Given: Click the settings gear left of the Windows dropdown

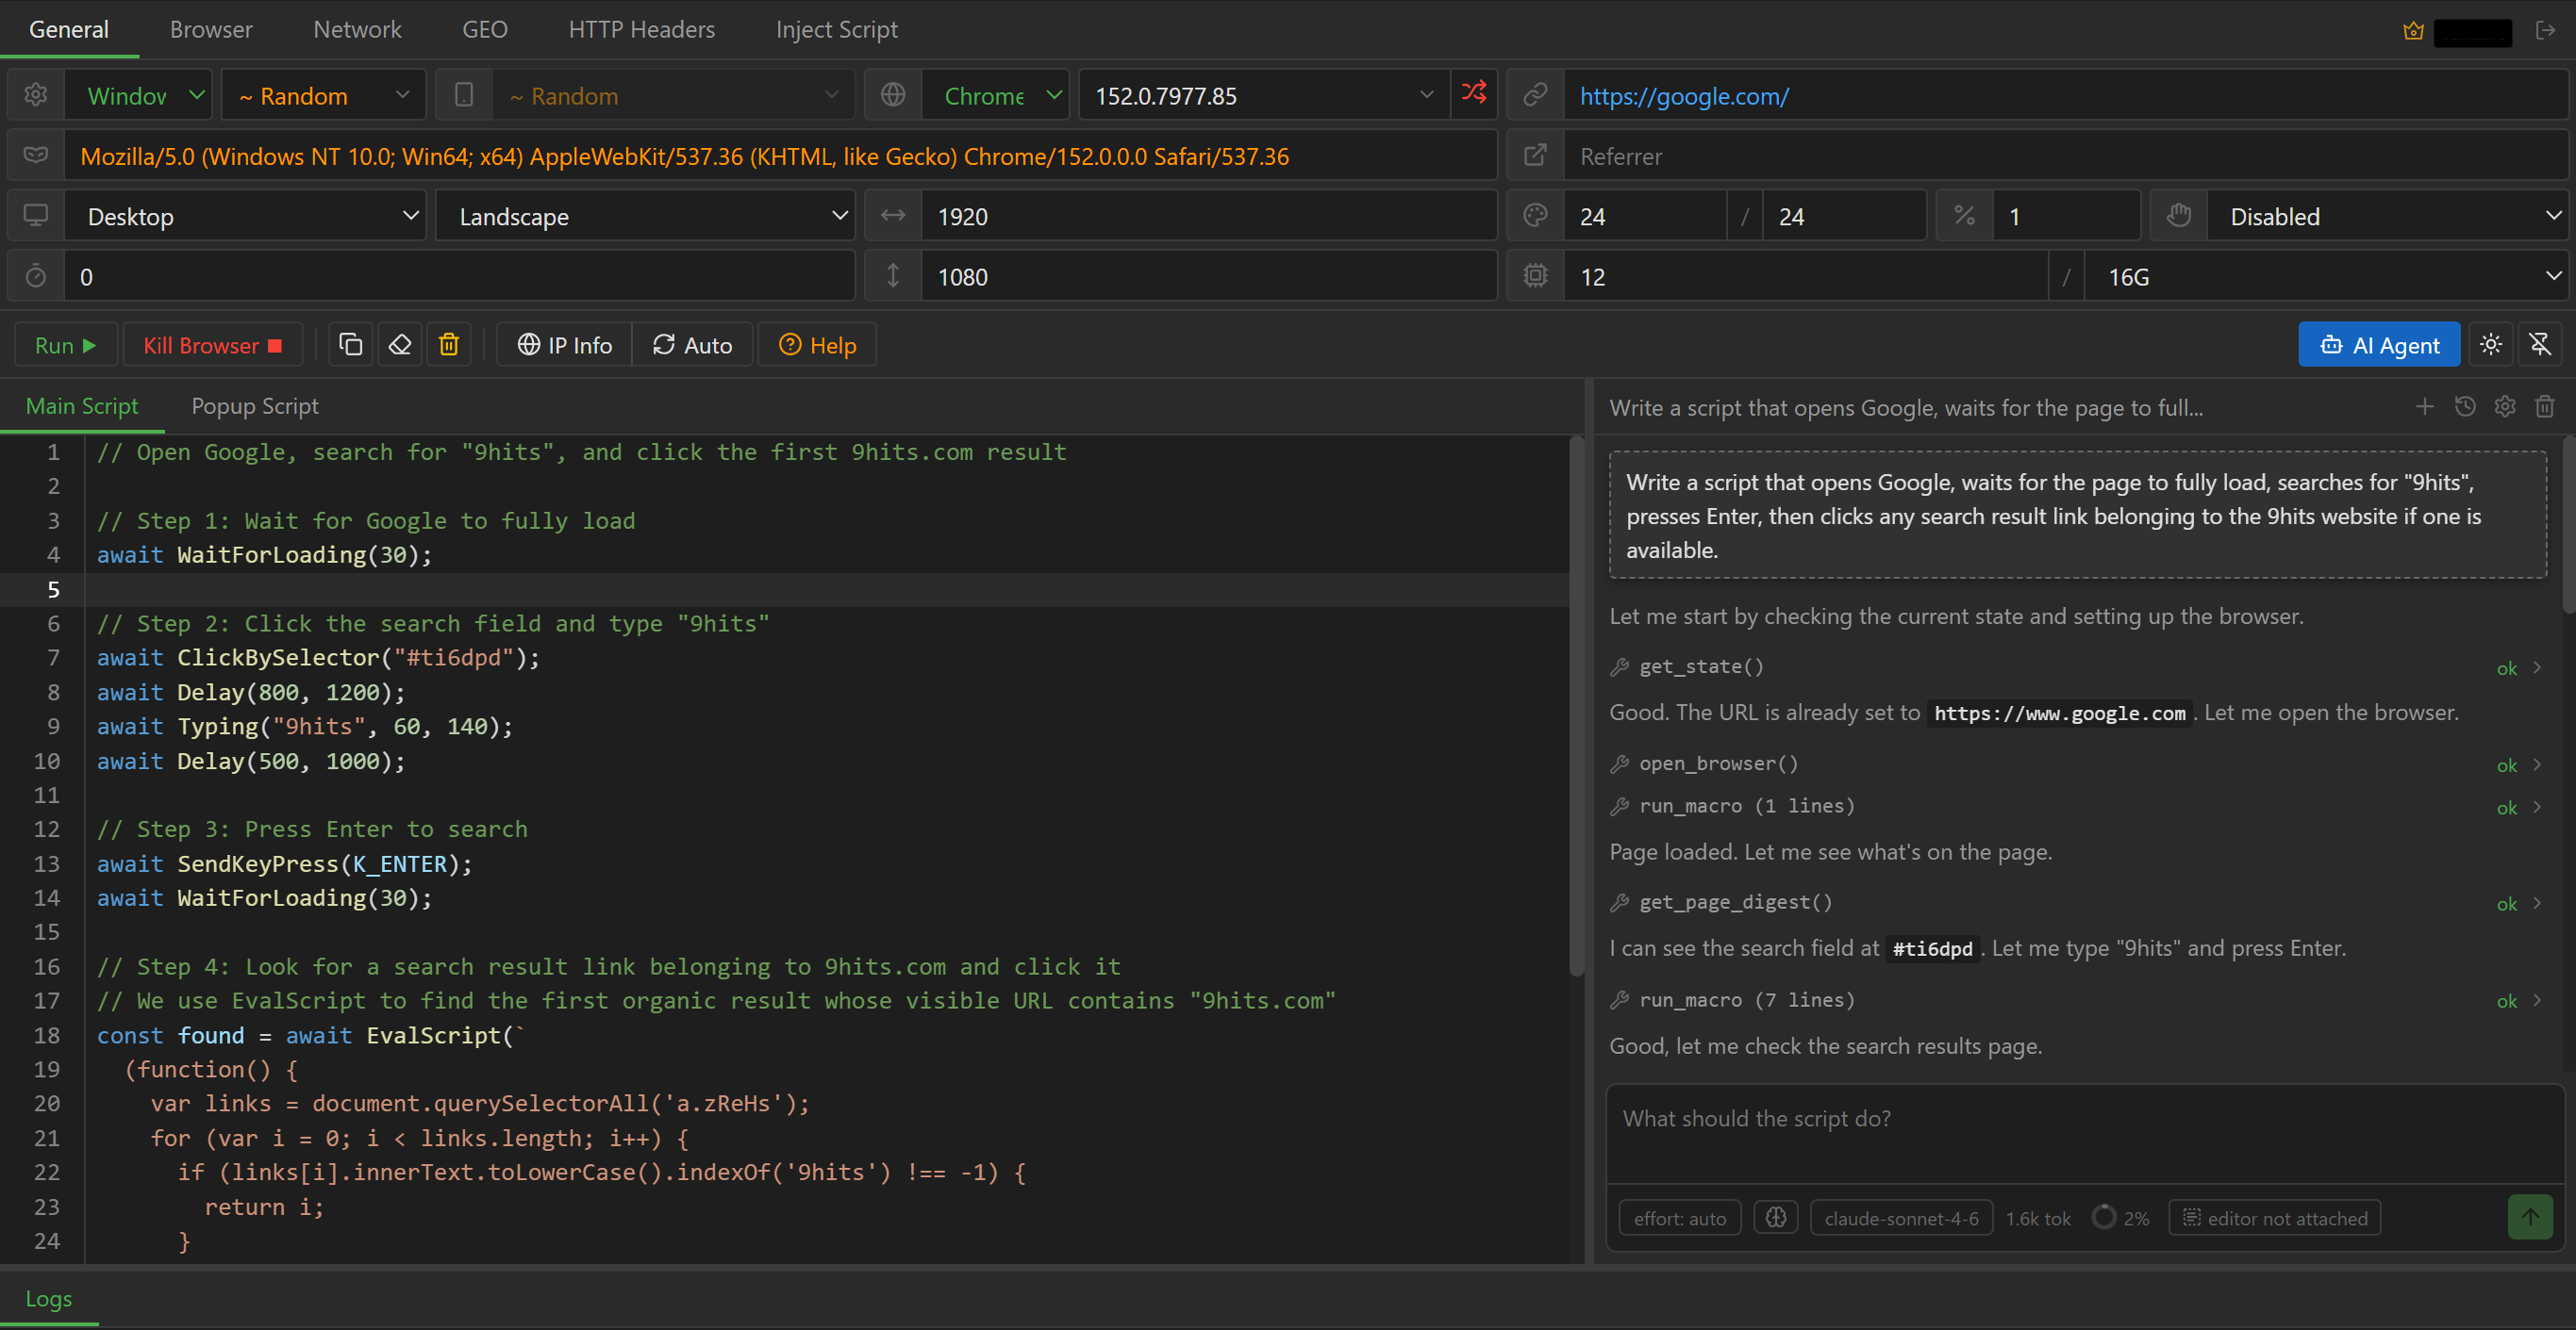Looking at the screenshot, I should (x=36, y=95).
